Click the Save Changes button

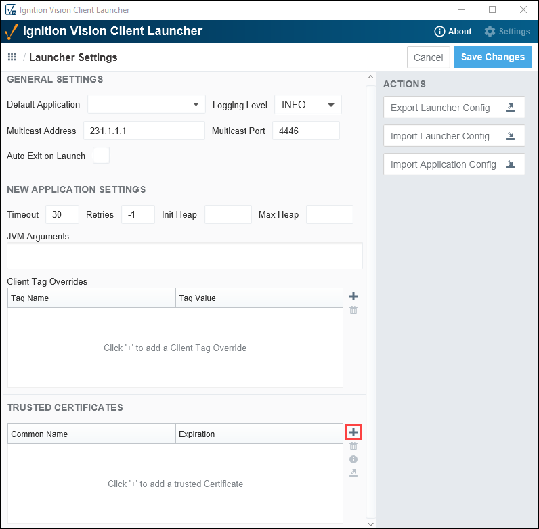[492, 57]
